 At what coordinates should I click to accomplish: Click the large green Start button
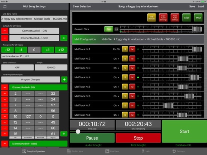(184, 131)
